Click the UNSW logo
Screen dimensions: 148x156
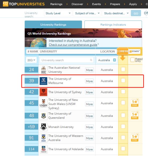click(x=43, y=103)
